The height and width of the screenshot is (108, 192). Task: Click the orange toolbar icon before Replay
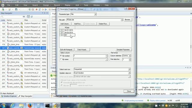[43, 9]
